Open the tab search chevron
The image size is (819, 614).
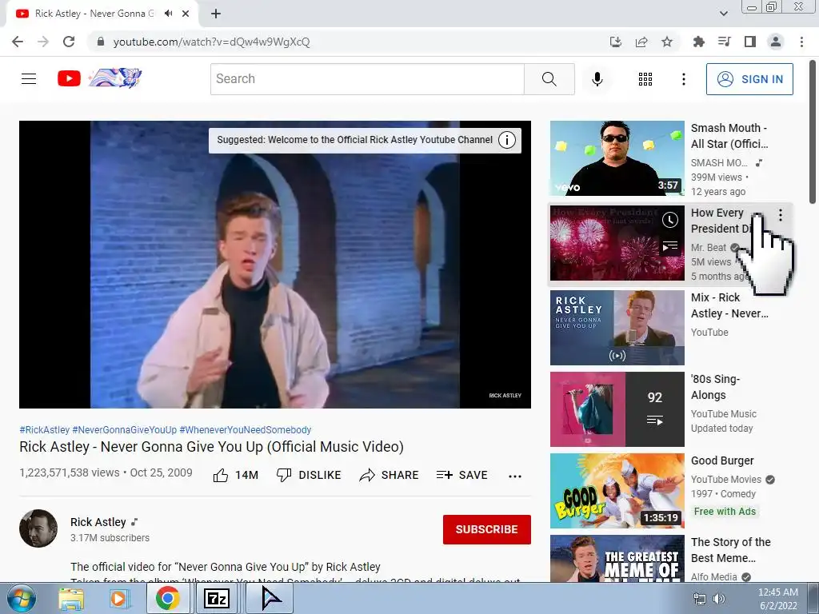pos(723,14)
